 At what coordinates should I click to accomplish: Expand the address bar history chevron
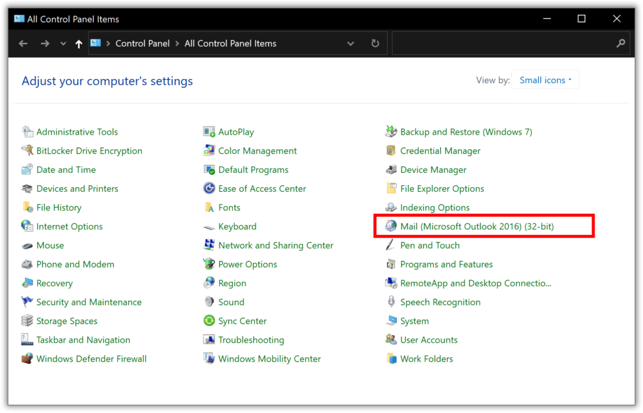pyautogui.click(x=350, y=43)
